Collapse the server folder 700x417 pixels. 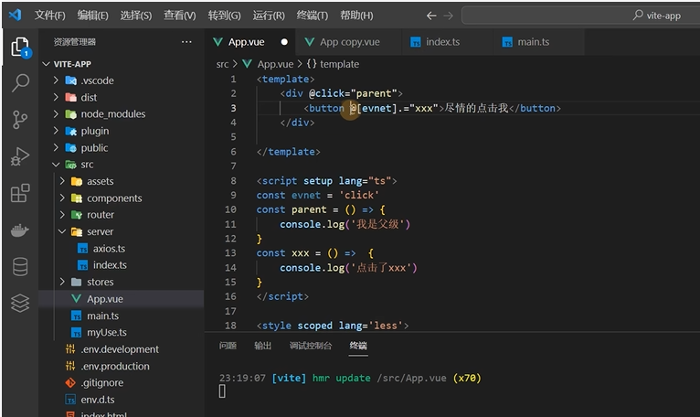click(62, 231)
